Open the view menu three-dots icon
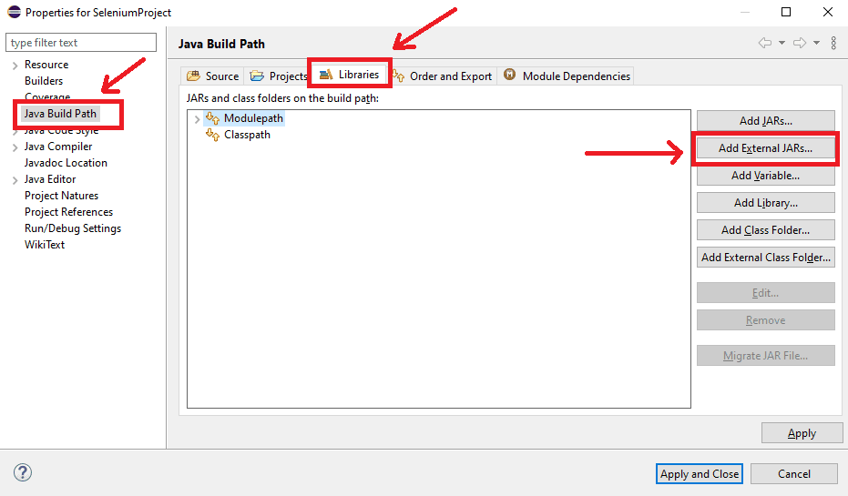Viewport: 848px width, 496px height. [833, 44]
